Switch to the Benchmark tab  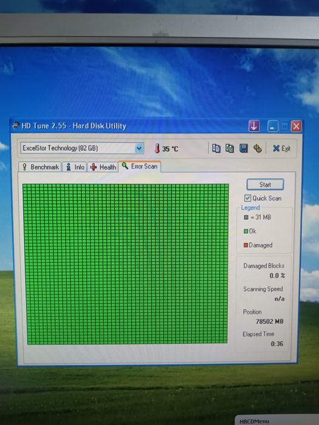coord(40,167)
